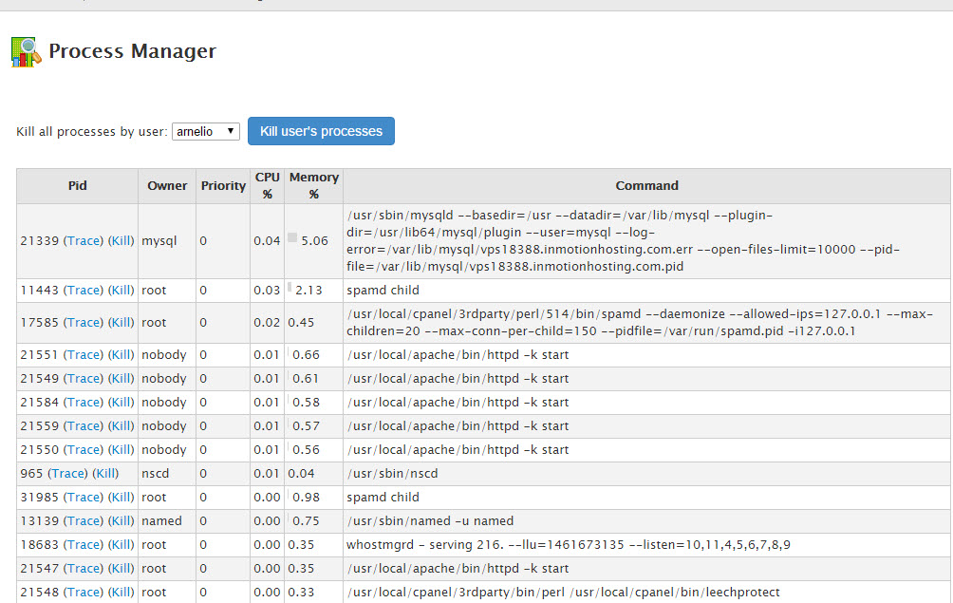Trace the spamd daemon process 17585

[84, 323]
